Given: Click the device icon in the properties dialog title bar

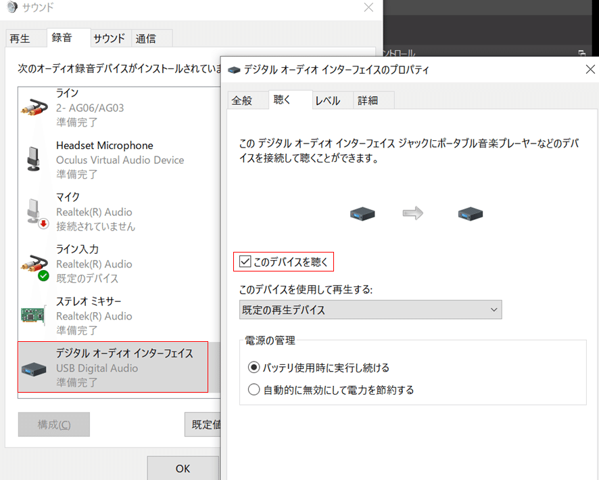Looking at the screenshot, I should tap(233, 69).
